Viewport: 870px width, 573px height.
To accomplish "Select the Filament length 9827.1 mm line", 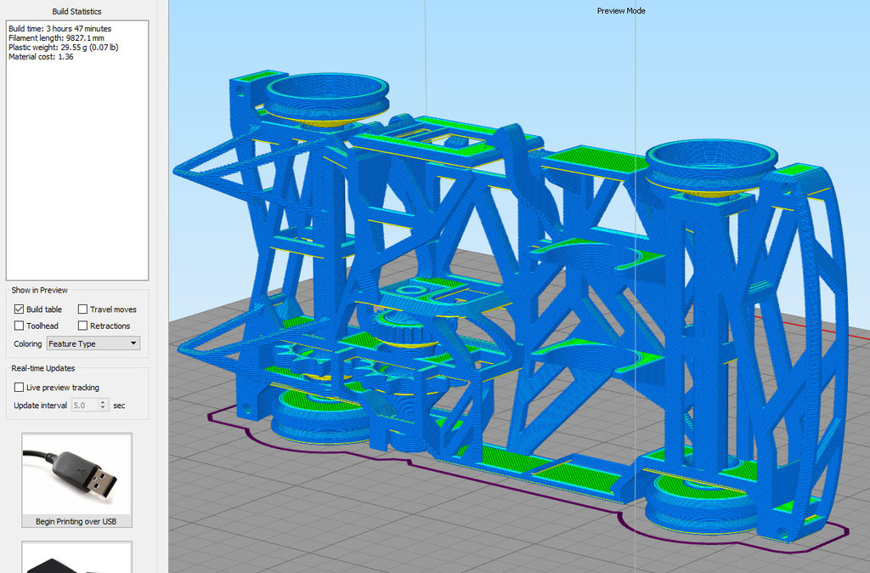I will tap(56, 37).
